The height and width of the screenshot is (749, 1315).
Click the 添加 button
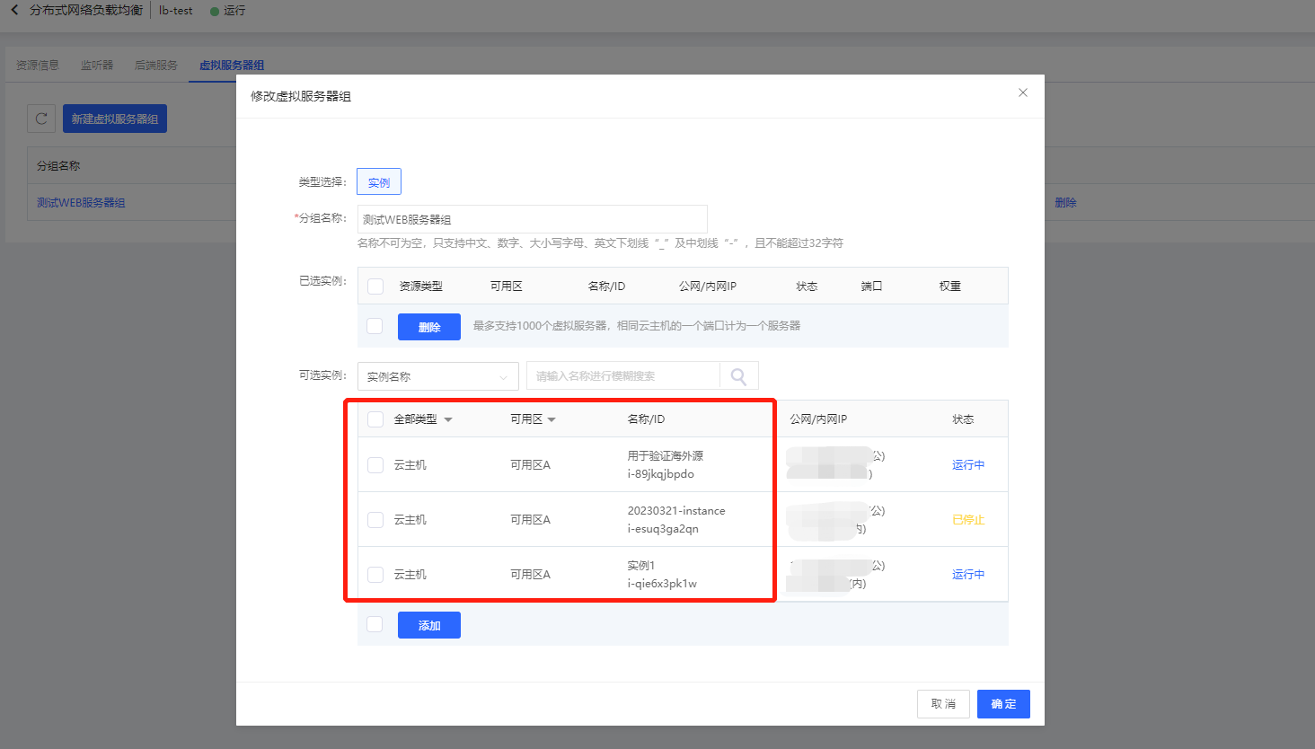pos(429,625)
